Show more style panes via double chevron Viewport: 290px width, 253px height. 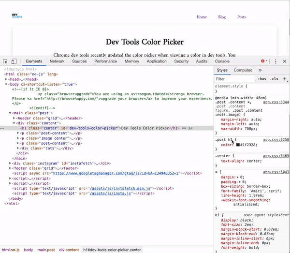(260, 70)
